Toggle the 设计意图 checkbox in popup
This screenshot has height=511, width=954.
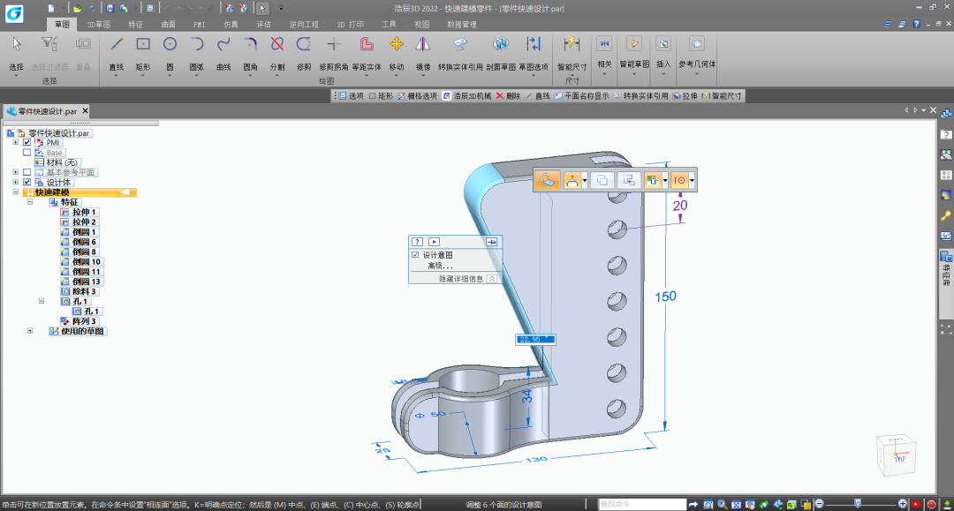(x=415, y=255)
